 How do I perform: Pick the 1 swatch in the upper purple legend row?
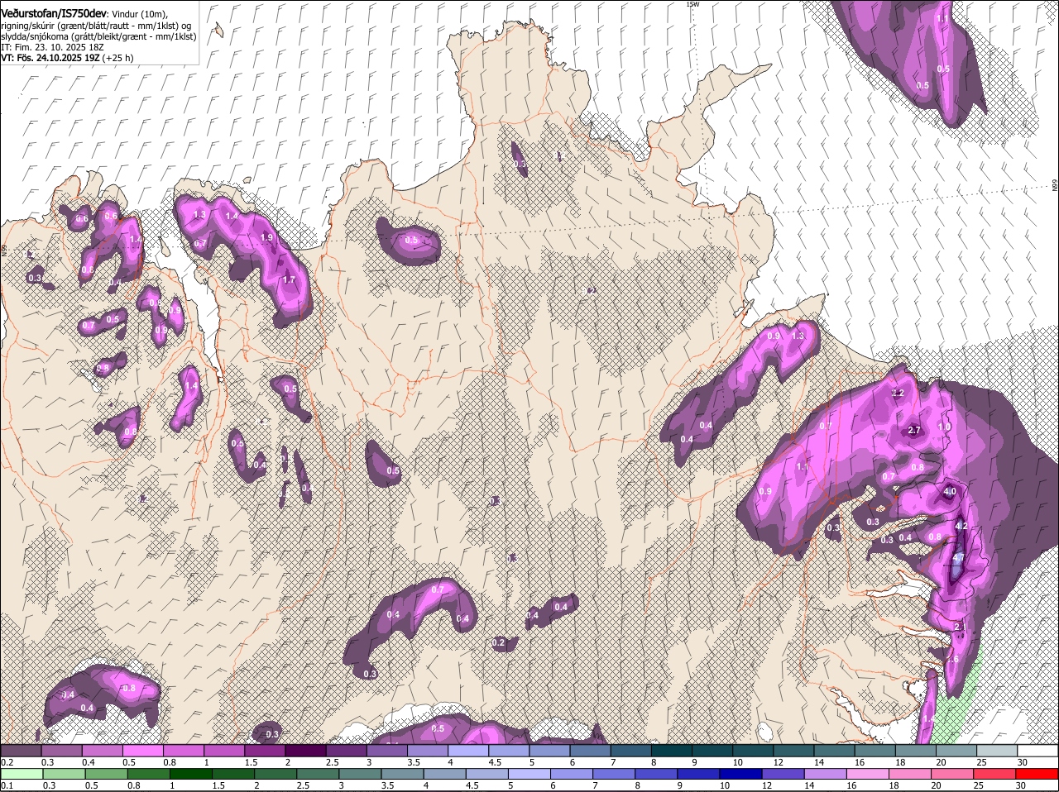tap(223, 751)
